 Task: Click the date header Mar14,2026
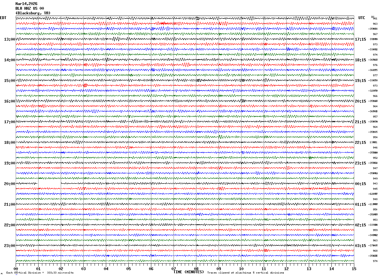[26, 4]
